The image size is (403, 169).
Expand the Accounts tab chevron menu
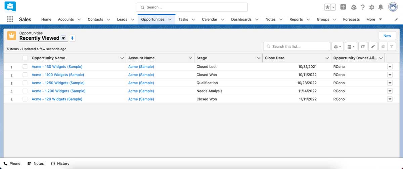click(x=79, y=19)
